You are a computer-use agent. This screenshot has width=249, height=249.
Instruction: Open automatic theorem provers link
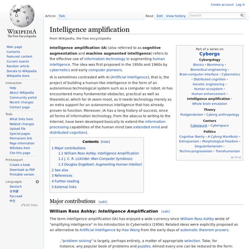(205, 230)
